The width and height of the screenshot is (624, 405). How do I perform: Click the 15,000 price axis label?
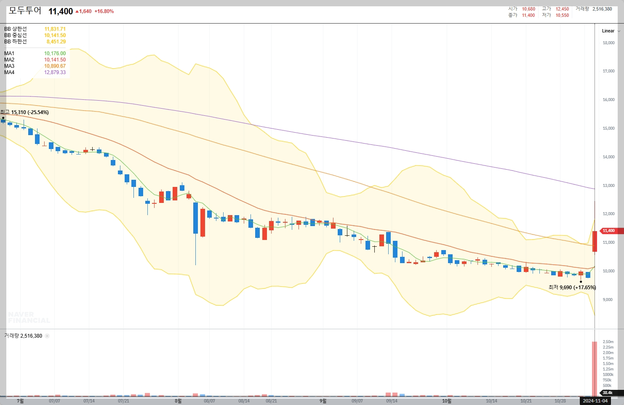coord(608,128)
